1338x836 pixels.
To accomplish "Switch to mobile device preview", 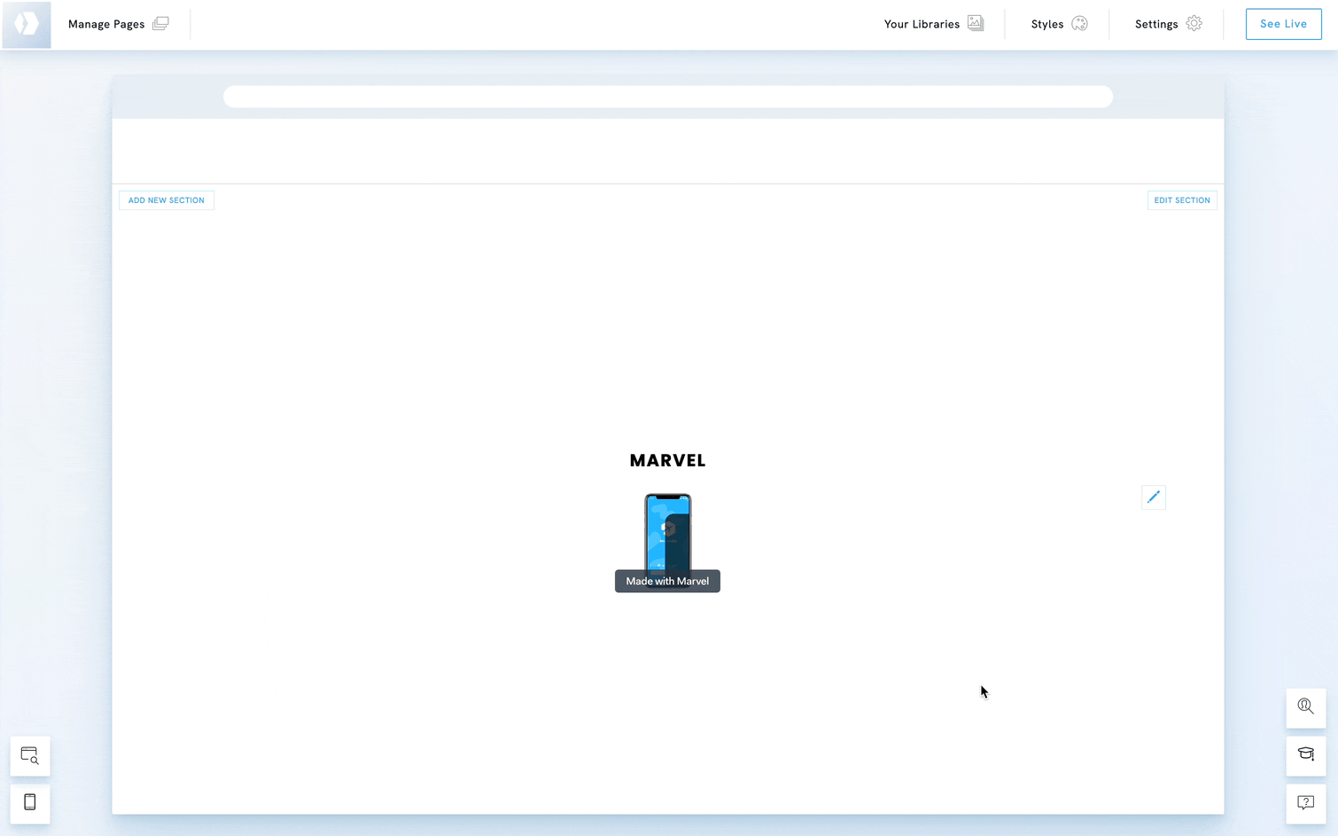I will click(x=30, y=802).
